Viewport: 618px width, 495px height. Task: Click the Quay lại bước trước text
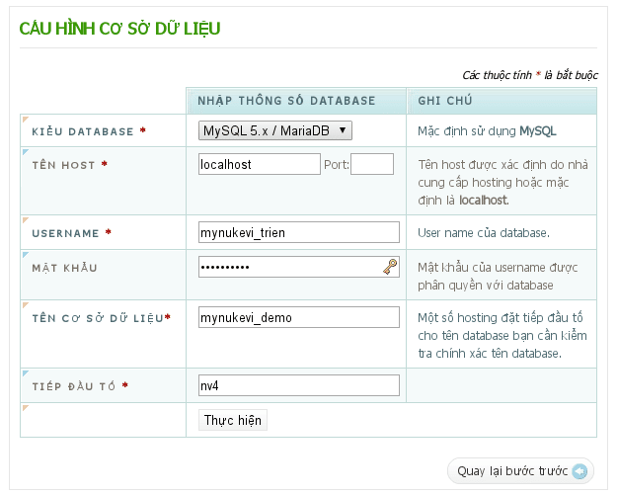point(512,471)
